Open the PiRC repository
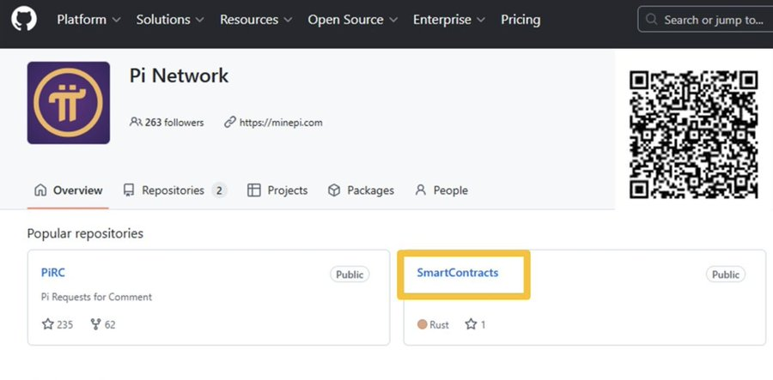 pyautogui.click(x=53, y=273)
